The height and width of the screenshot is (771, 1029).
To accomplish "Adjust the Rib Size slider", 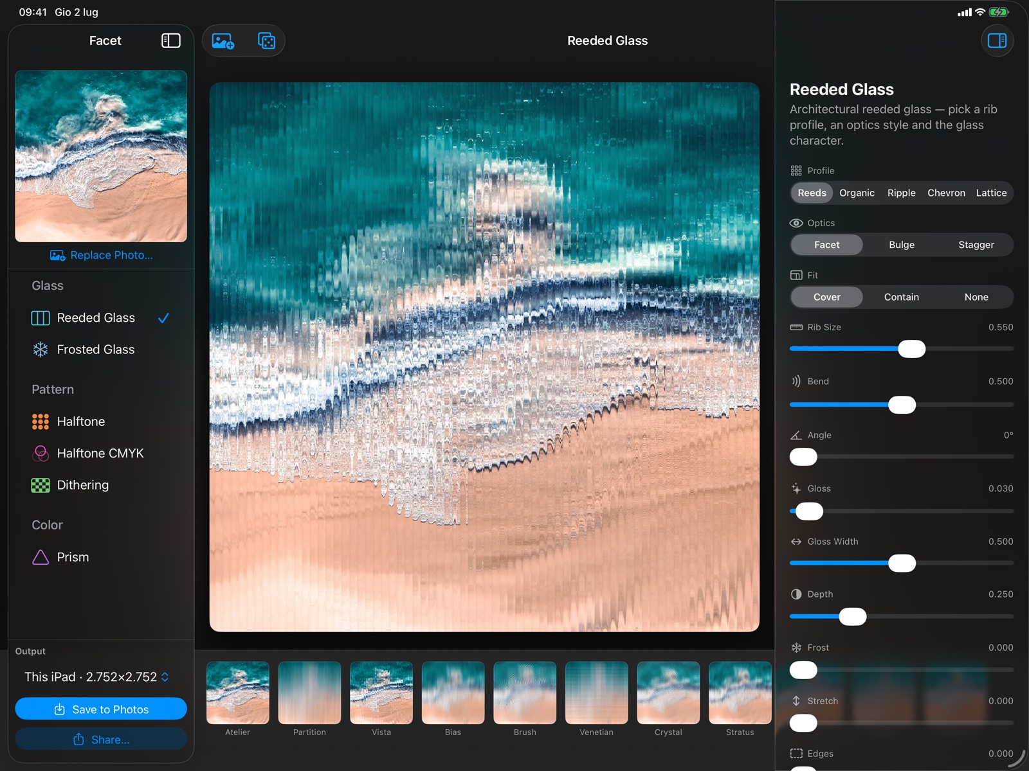I will click(x=902, y=349).
